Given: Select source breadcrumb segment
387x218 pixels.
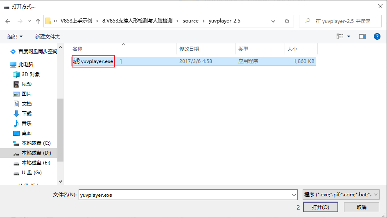Looking at the screenshot, I should tap(190, 21).
